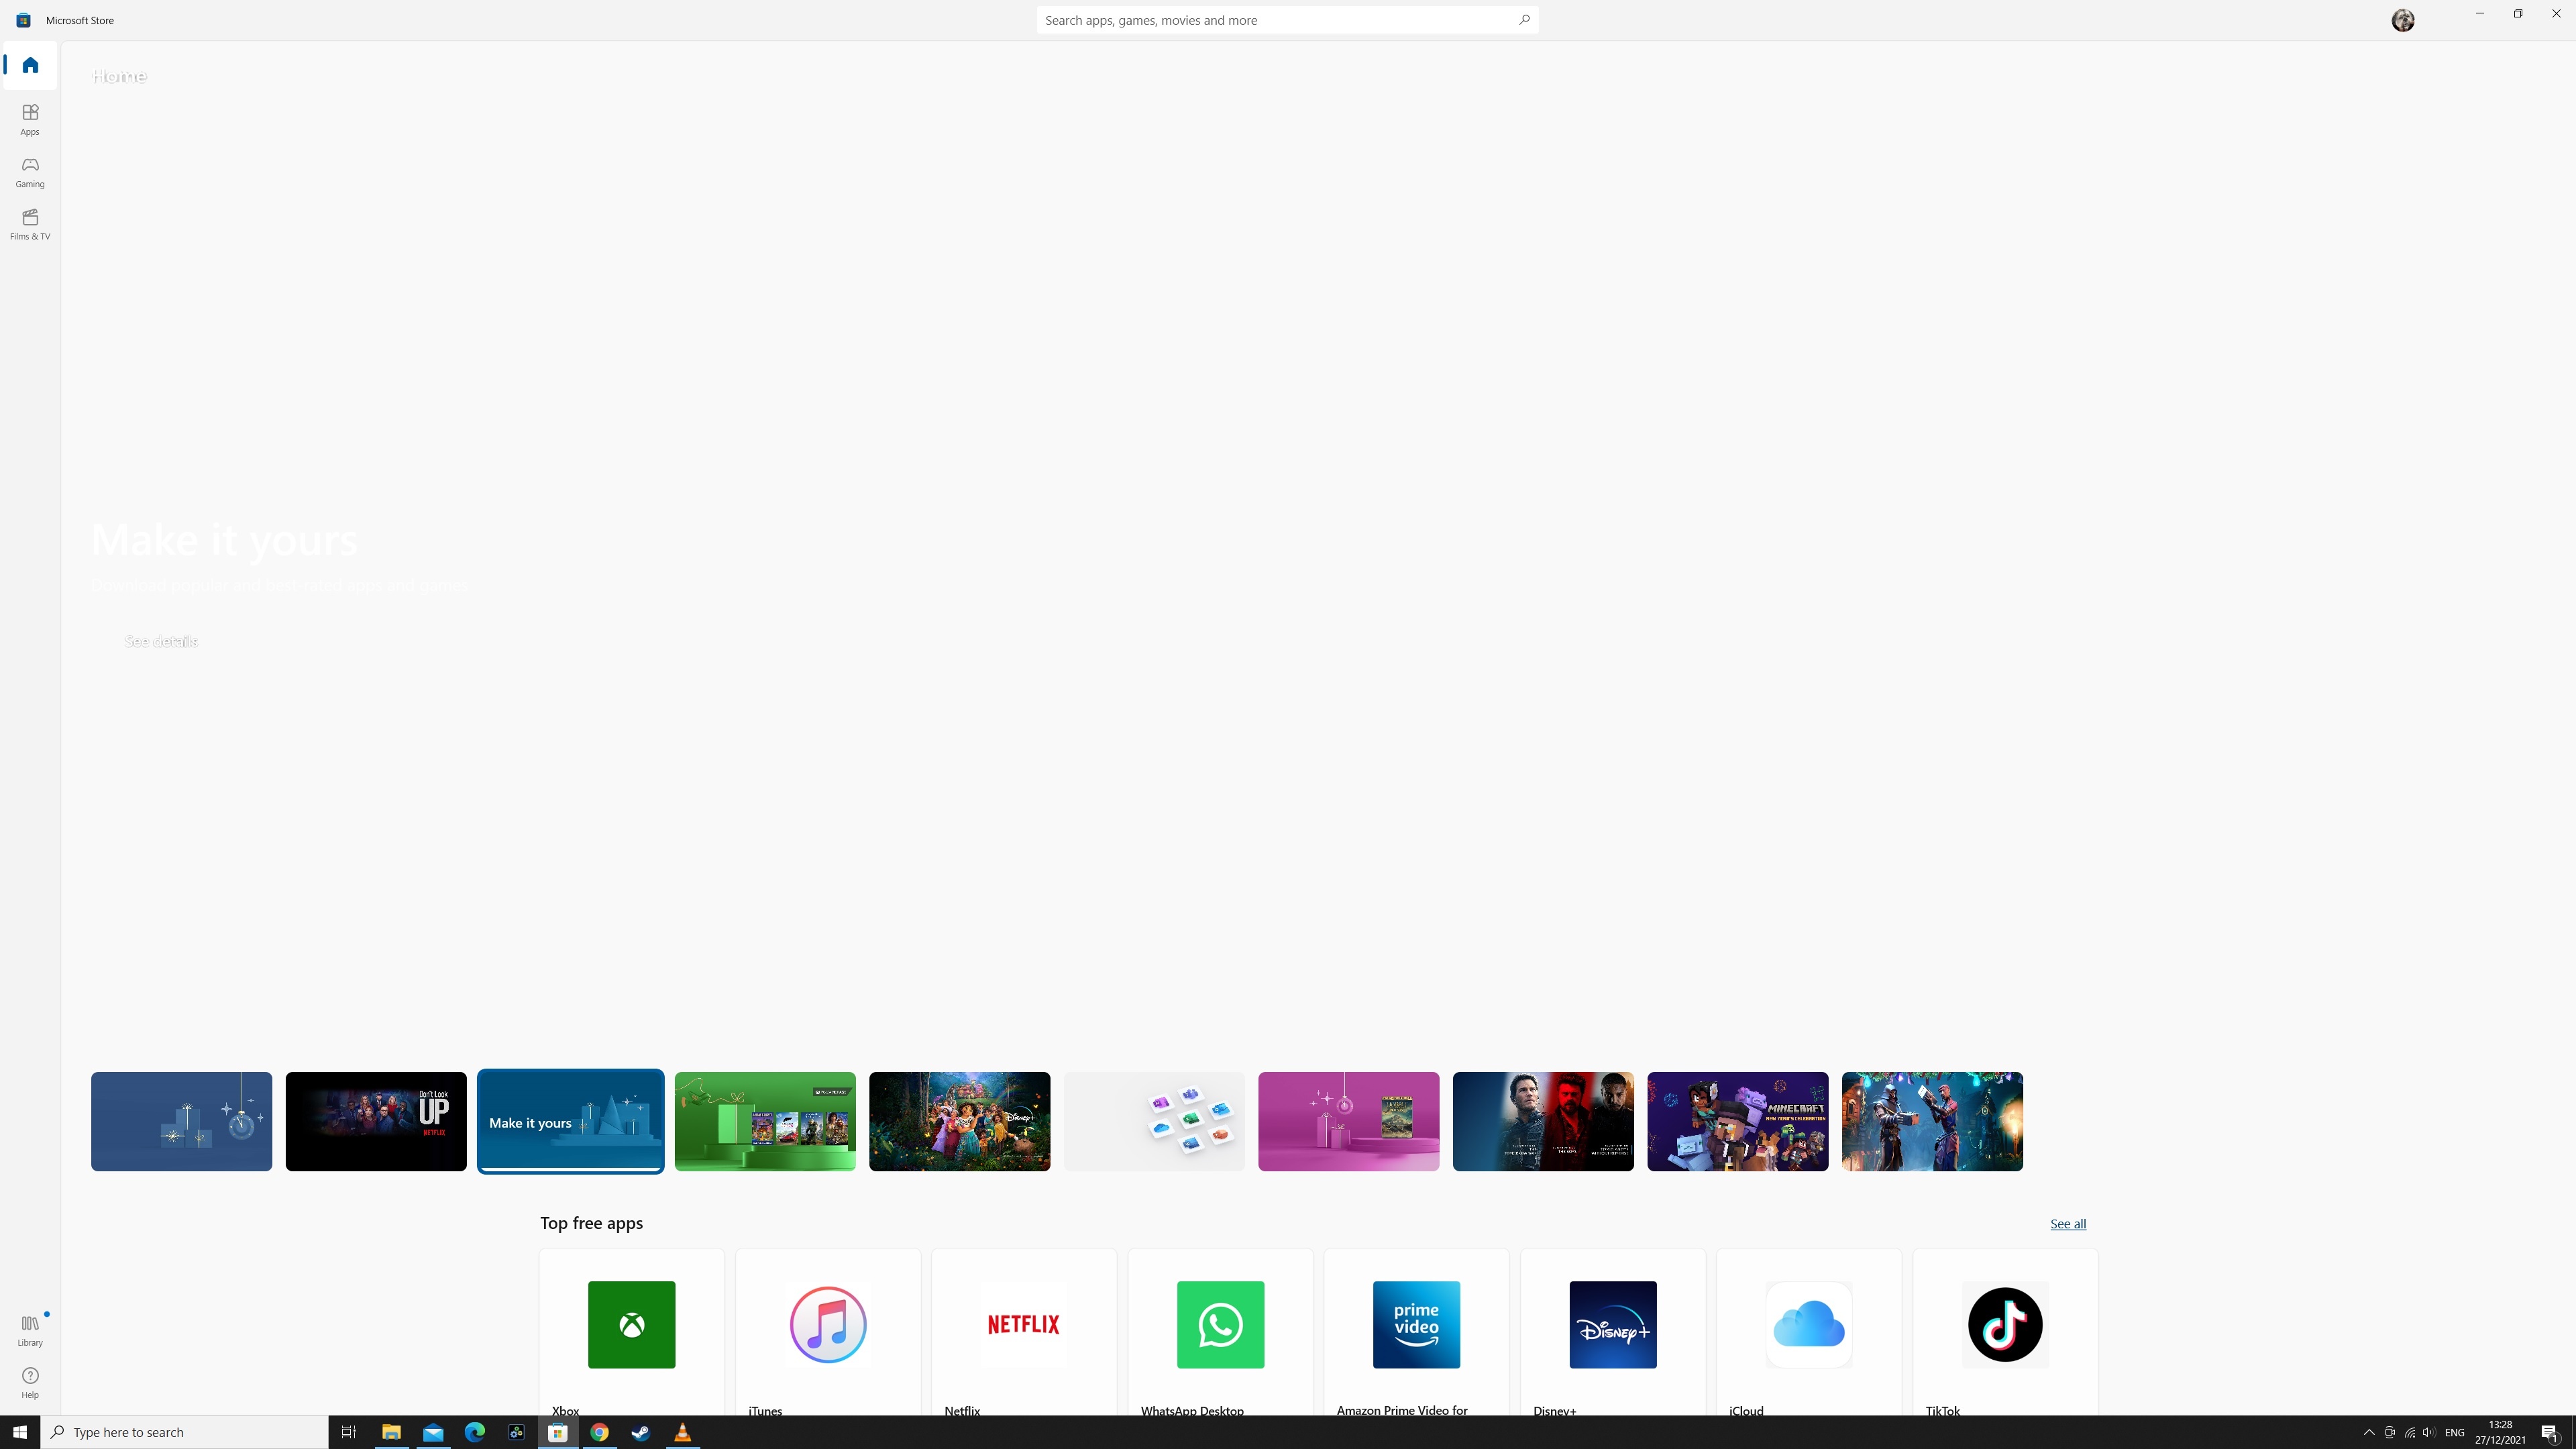Open the iTunes app card
The image size is (2576, 1449).
(828, 1332)
